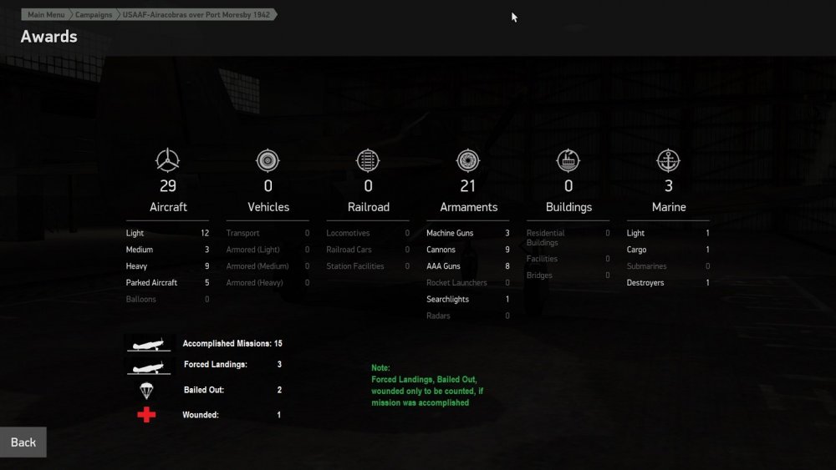Image resolution: width=836 pixels, height=470 pixels.
Task: Select the Balloons row
Action: coord(167,299)
